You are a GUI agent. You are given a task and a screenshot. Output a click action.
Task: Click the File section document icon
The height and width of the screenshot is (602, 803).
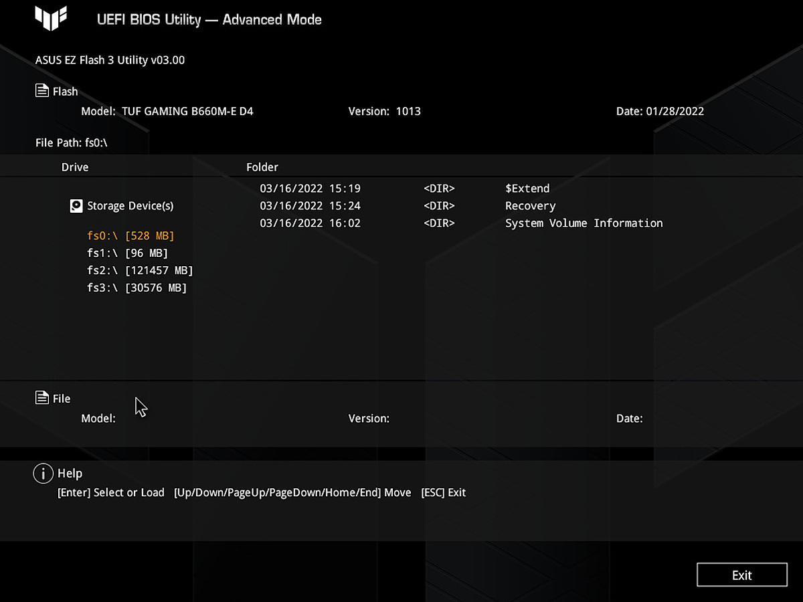pyautogui.click(x=42, y=398)
